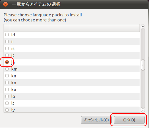Image resolution: width=149 pixels, height=128 pixels.
Task: Select the ko row label in list
Action: click(x=14, y=83)
